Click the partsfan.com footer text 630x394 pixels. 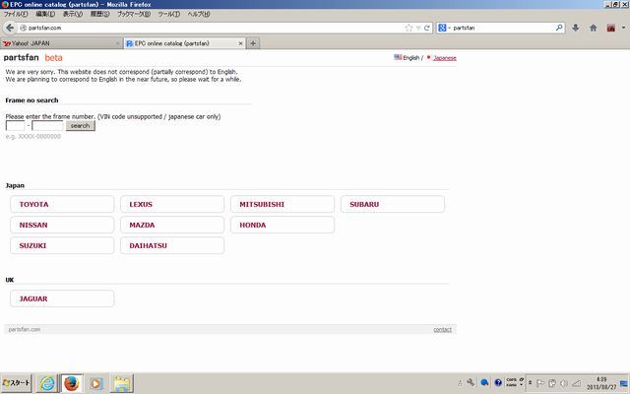[x=25, y=329]
